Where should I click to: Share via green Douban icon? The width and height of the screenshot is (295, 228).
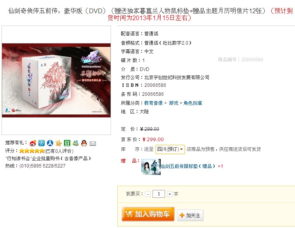[67, 143]
